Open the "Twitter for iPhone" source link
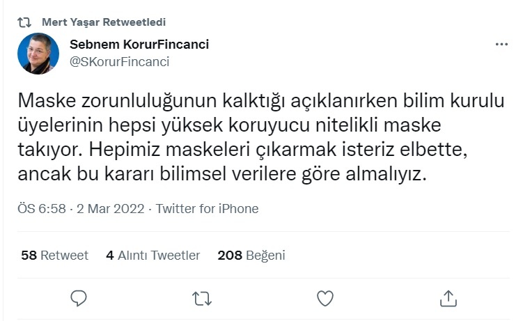 point(207,209)
